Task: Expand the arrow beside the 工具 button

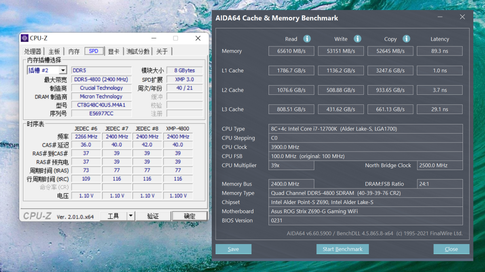Action: point(131,216)
